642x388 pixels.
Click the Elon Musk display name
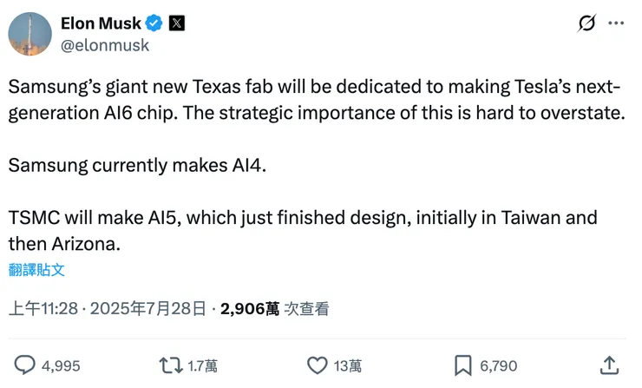point(102,23)
